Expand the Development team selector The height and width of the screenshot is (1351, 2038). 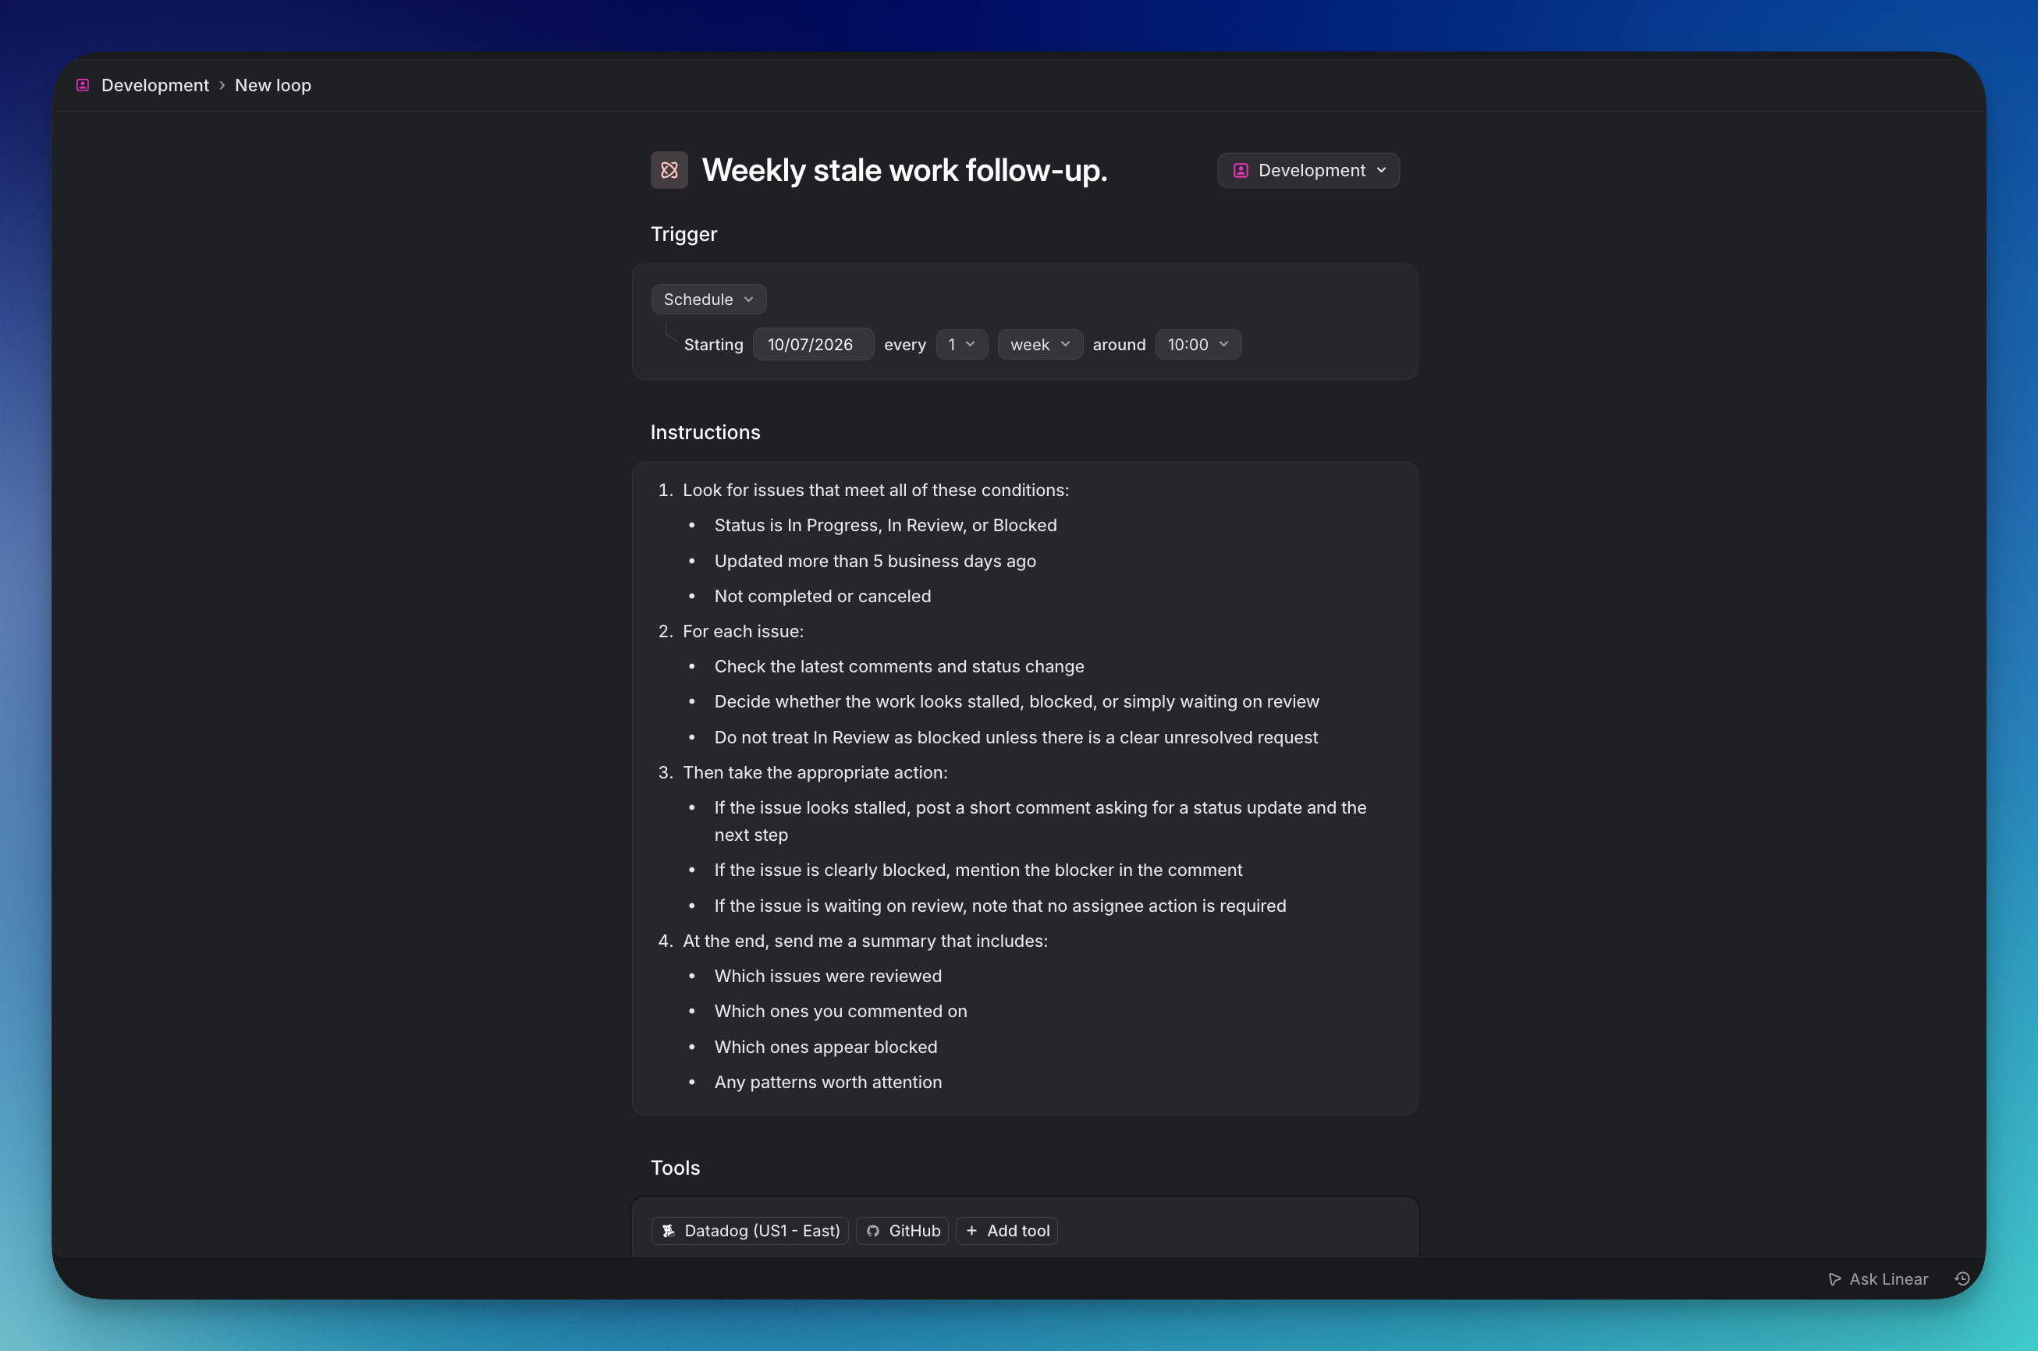(x=1308, y=171)
